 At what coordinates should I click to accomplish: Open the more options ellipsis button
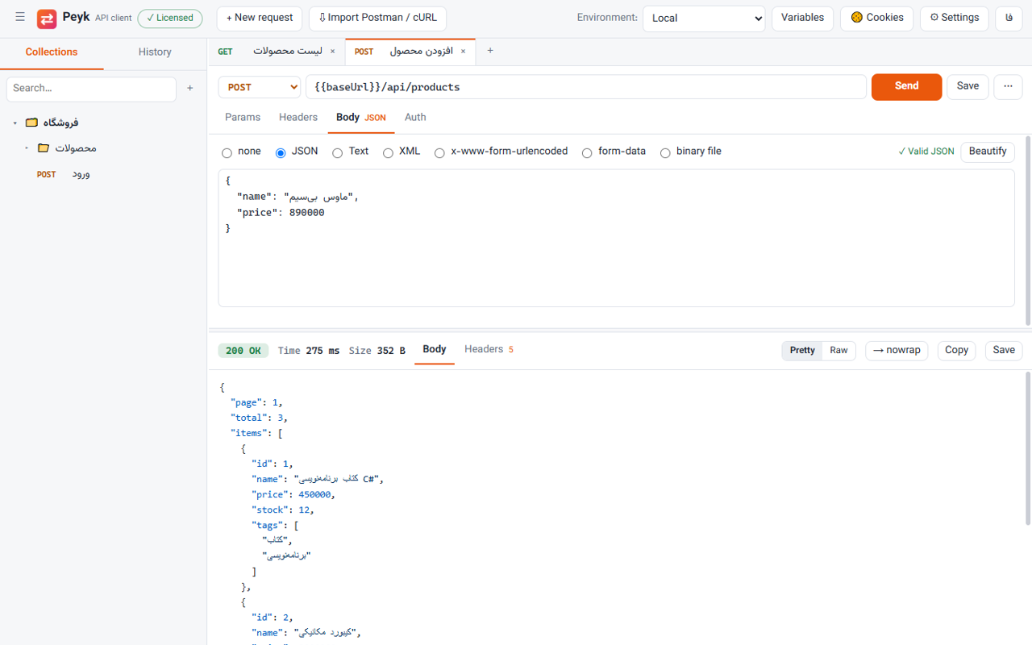click(1008, 86)
